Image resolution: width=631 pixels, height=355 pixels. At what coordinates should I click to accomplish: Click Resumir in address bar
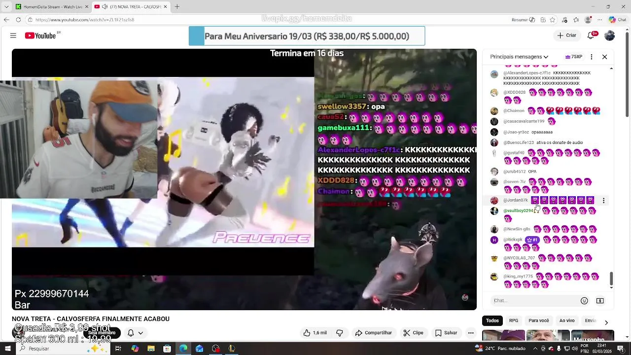pos(523,20)
